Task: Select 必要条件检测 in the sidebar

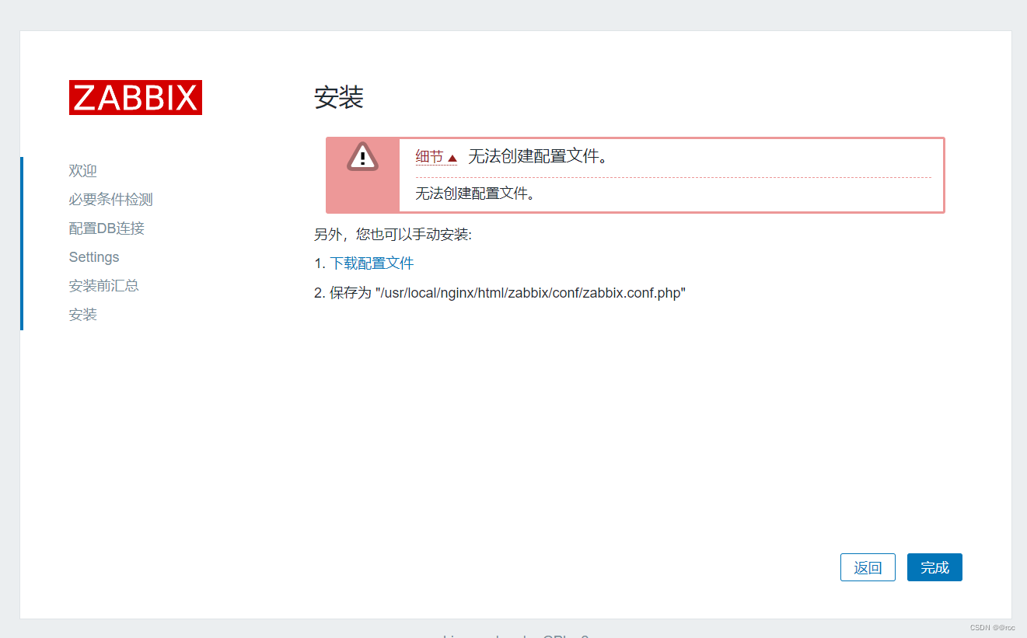Action: pyautogui.click(x=110, y=199)
